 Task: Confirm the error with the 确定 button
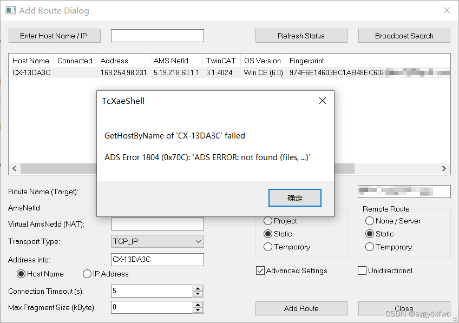pos(295,198)
